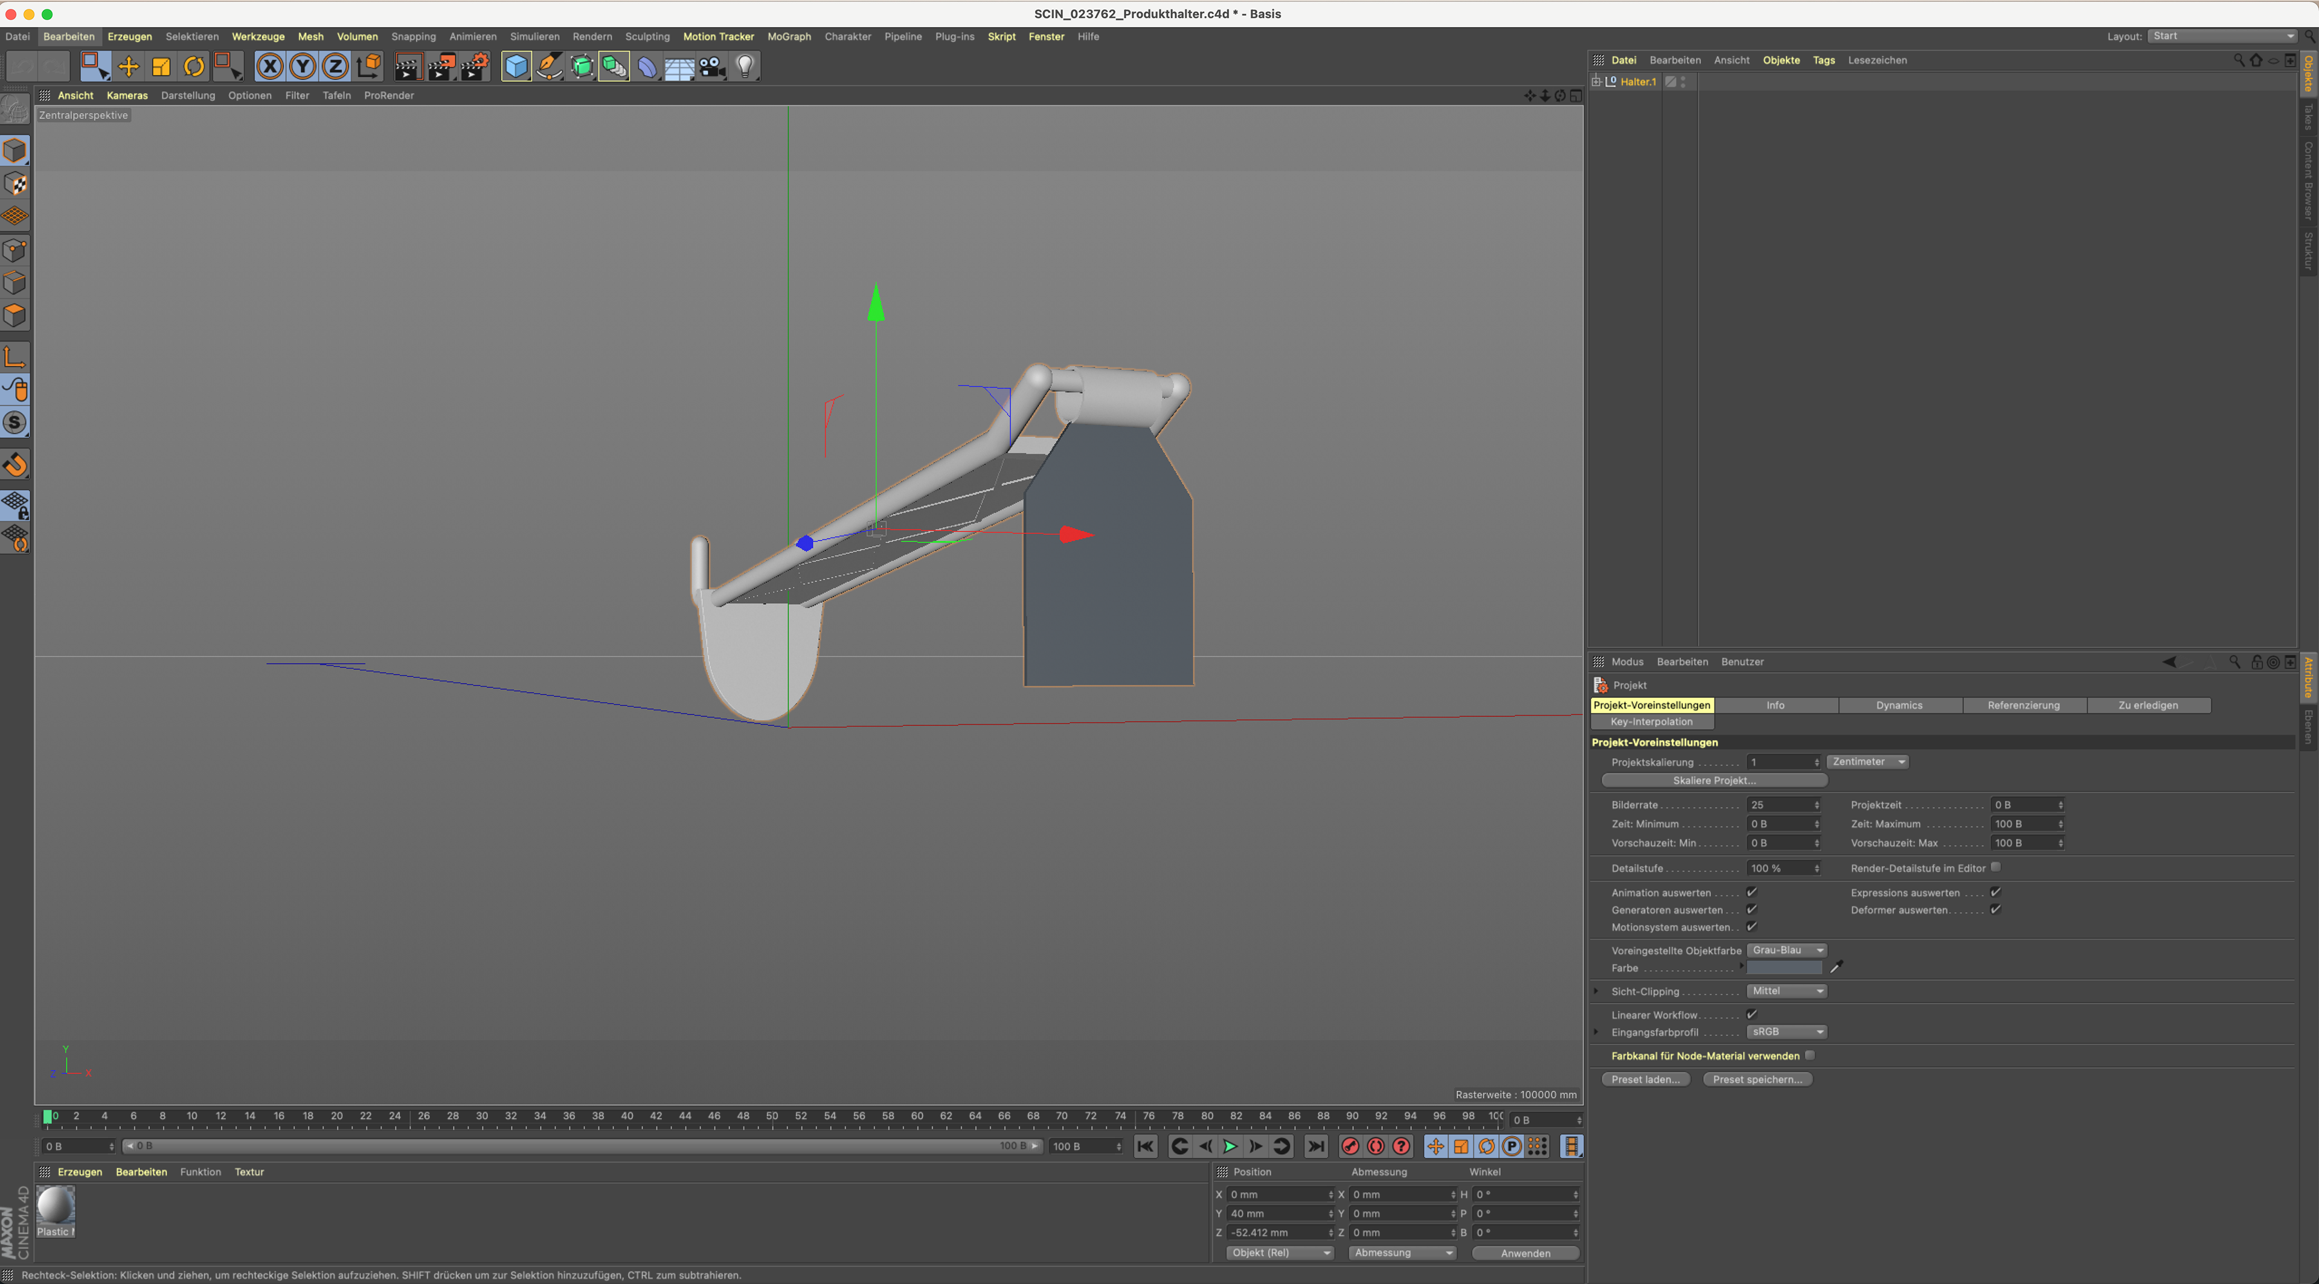Click the Farbe color swatch
2319x1284 pixels.
pos(1785,968)
